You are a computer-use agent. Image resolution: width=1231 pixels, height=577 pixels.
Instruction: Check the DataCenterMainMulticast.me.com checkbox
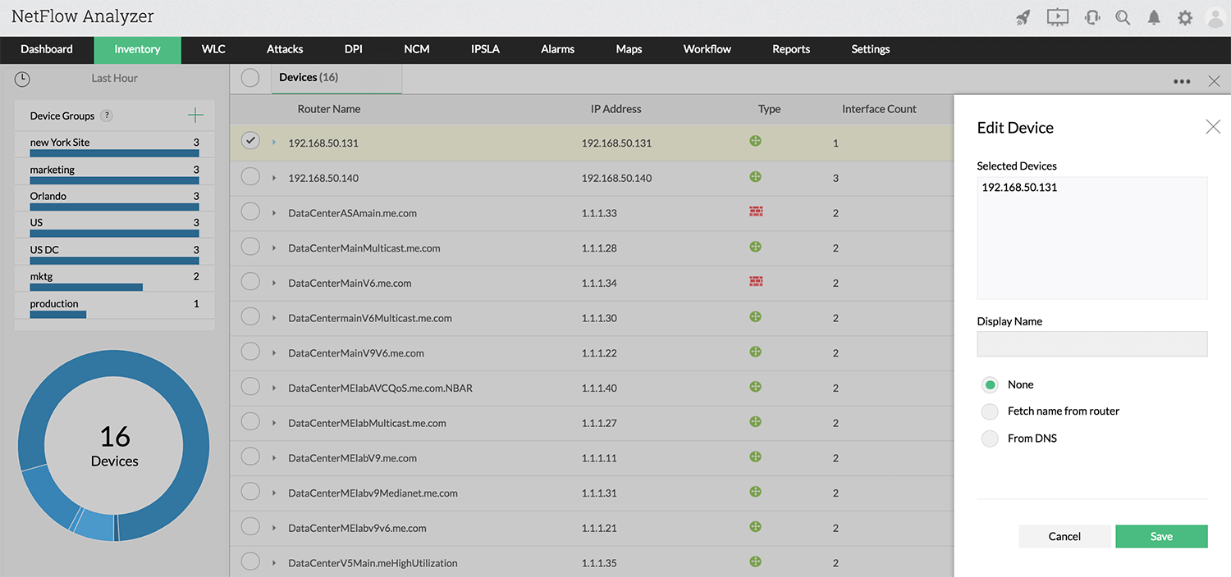point(250,247)
